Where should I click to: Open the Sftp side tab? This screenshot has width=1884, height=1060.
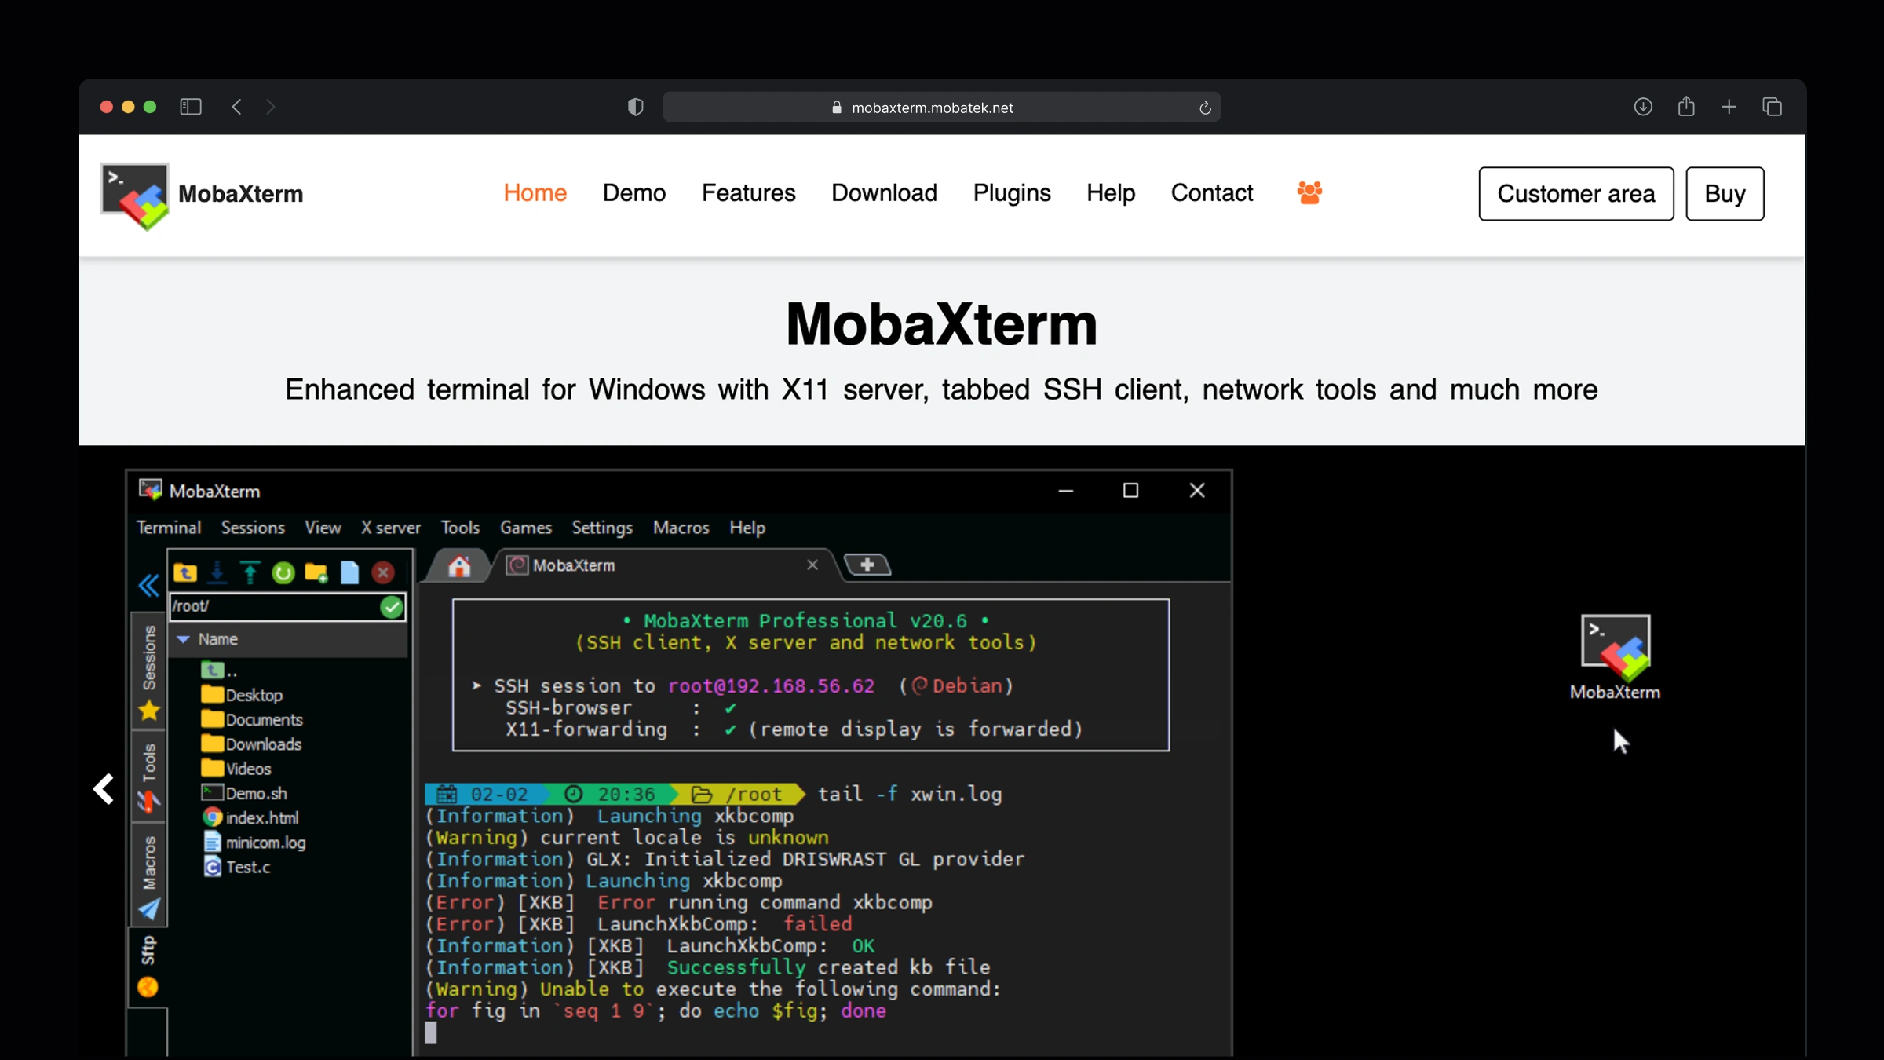click(x=148, y=966)
